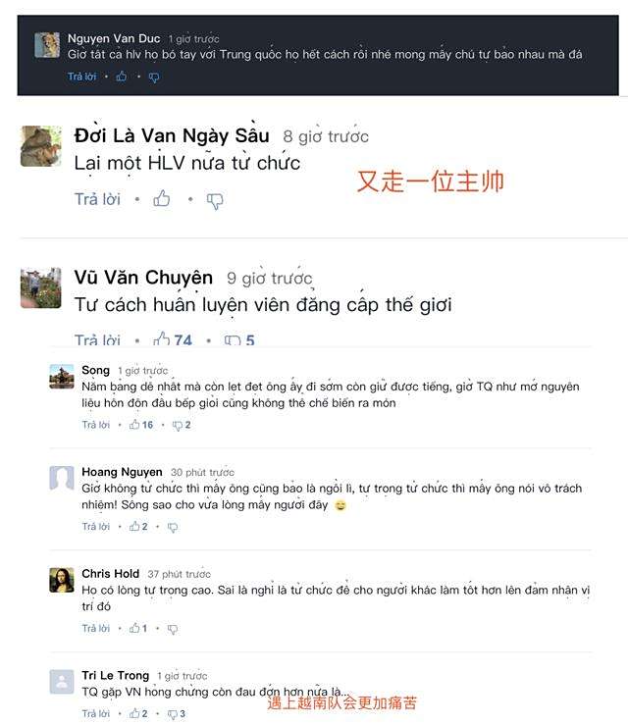Open Tri Le Trong's default avatar
The image size is (628, 725).
tap(62, 682)
